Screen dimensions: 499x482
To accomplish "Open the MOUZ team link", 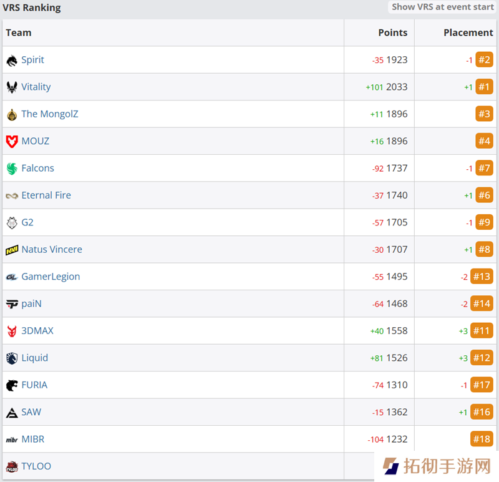I will [36, 141].
